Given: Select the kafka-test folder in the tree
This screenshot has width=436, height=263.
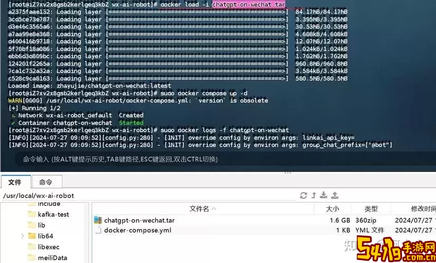Looking at the screenshot, I should 53,214.
